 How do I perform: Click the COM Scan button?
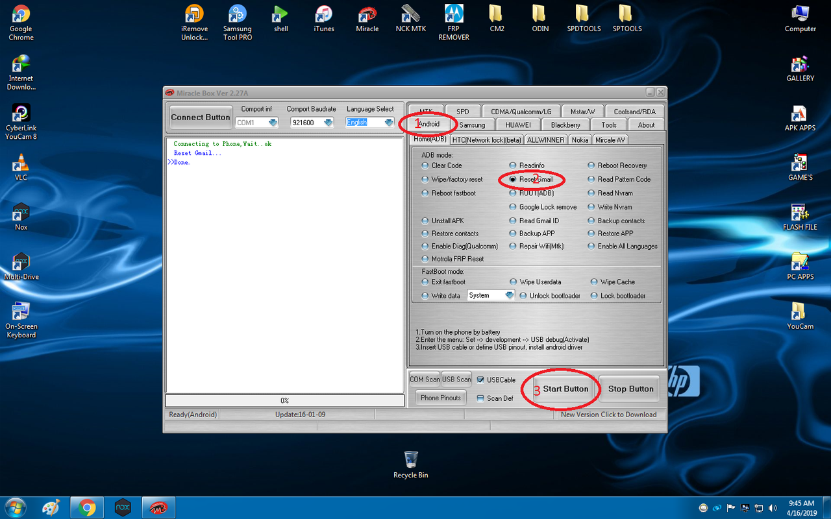pos(425,380)
